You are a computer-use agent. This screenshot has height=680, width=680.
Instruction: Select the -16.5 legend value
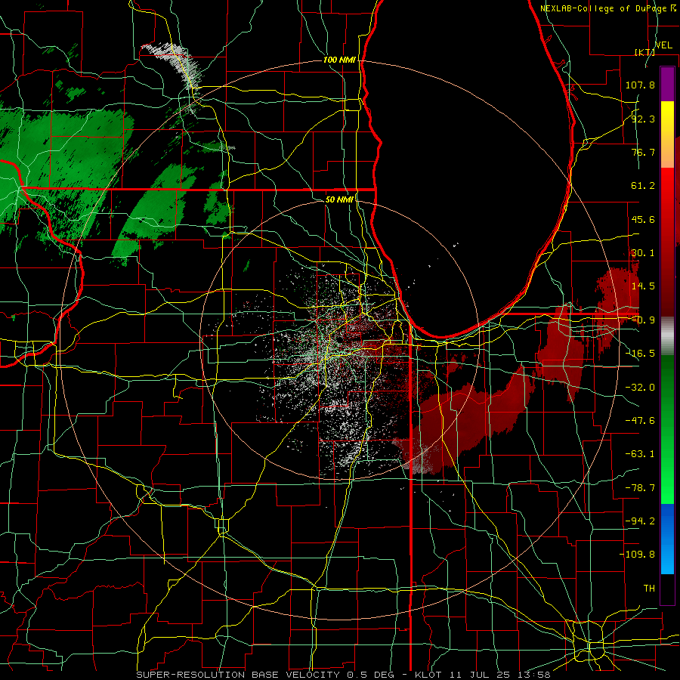[640, 354]
